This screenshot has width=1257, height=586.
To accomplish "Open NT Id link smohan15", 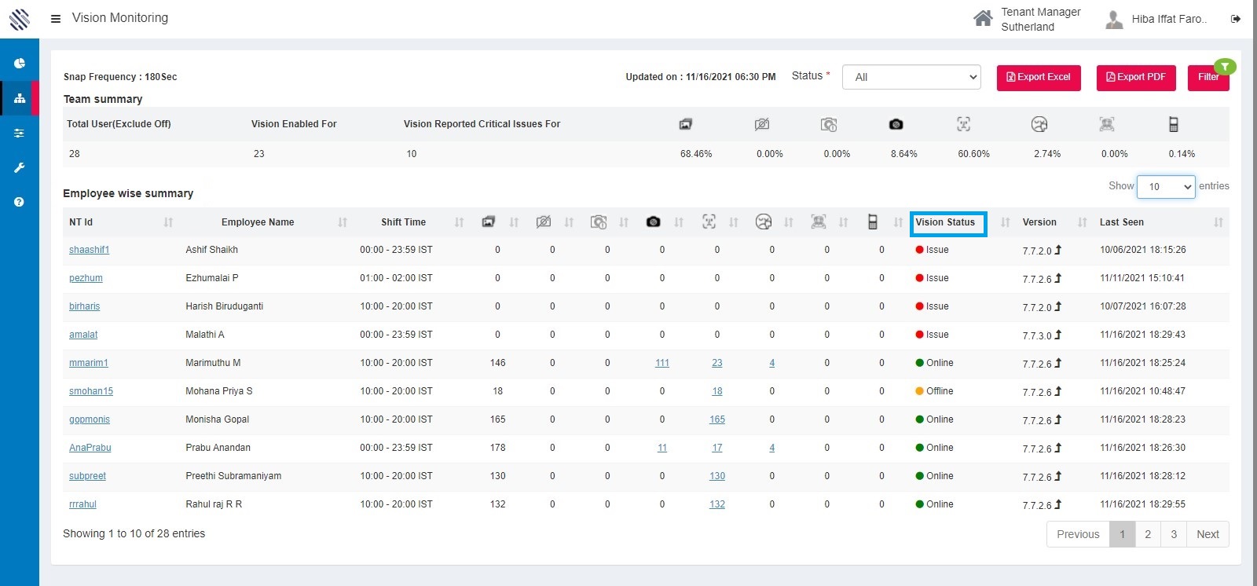I will click(91, 391).
